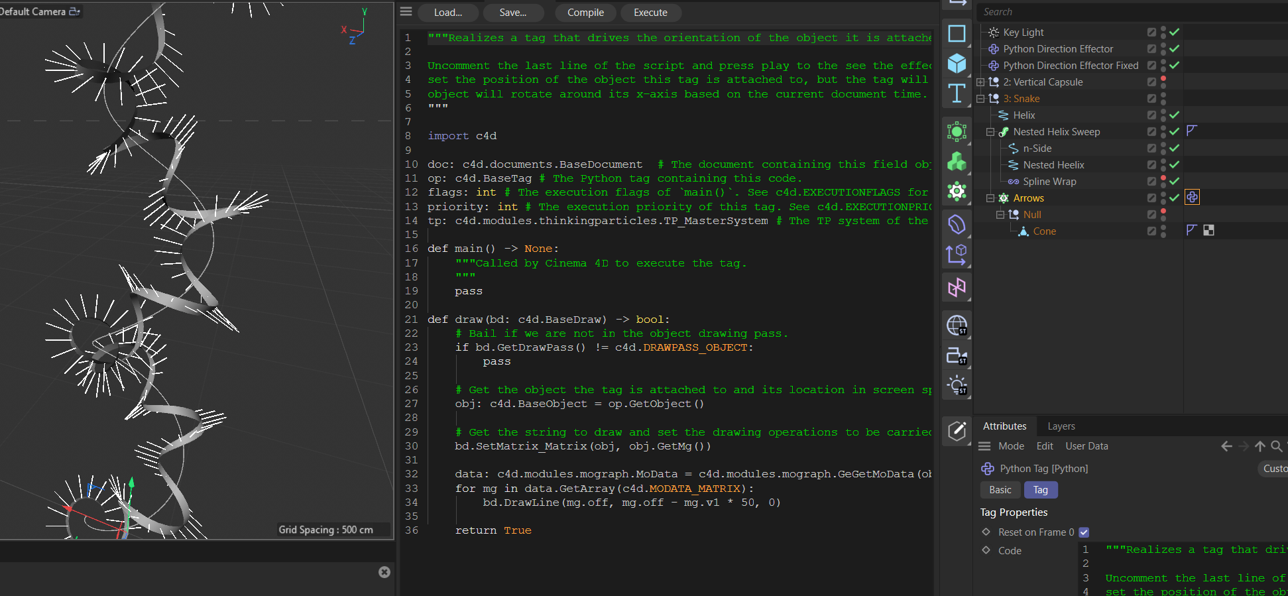Click the Attributes search magnifier icon
The height and width of the screenshot is (596, 1288).
pos(1276,446)
